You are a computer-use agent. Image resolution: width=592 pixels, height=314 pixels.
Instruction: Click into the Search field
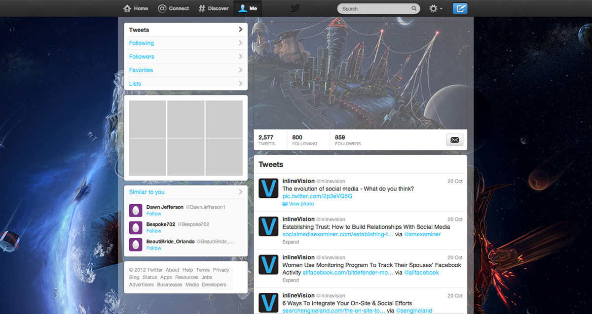378,8
